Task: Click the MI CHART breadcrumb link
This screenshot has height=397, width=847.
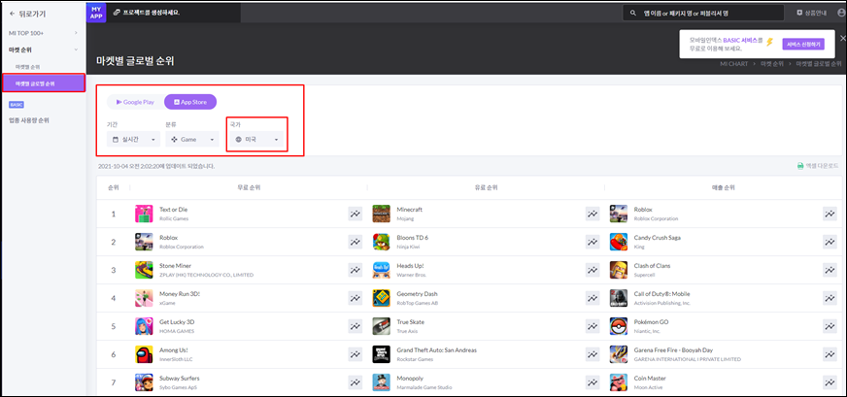Action: [734, 64]
